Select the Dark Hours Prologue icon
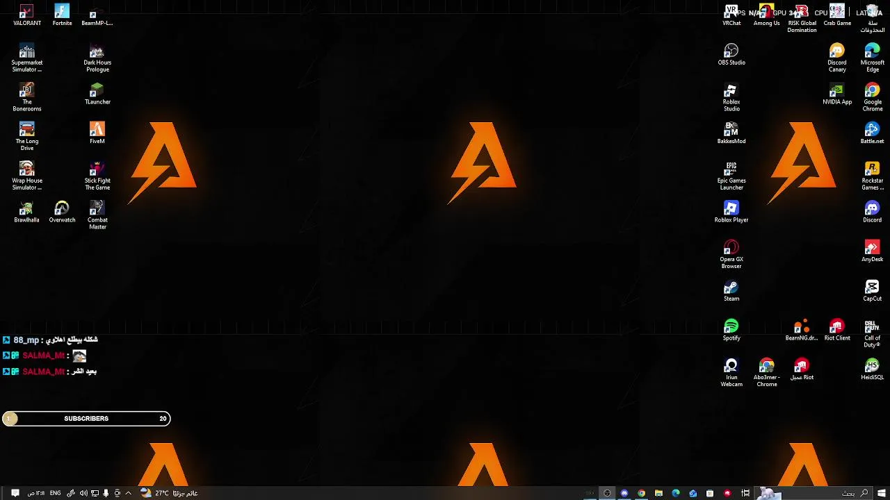Image resolution: width=890 pixels, height=500 pixels. [97, 58]
